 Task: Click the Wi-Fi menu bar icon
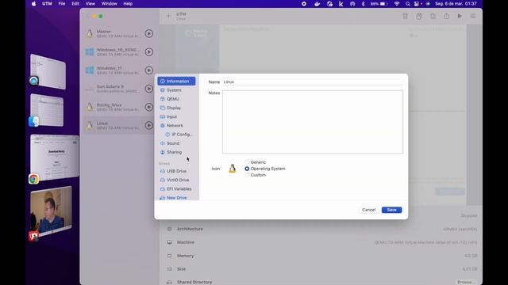tap(397, 4)
